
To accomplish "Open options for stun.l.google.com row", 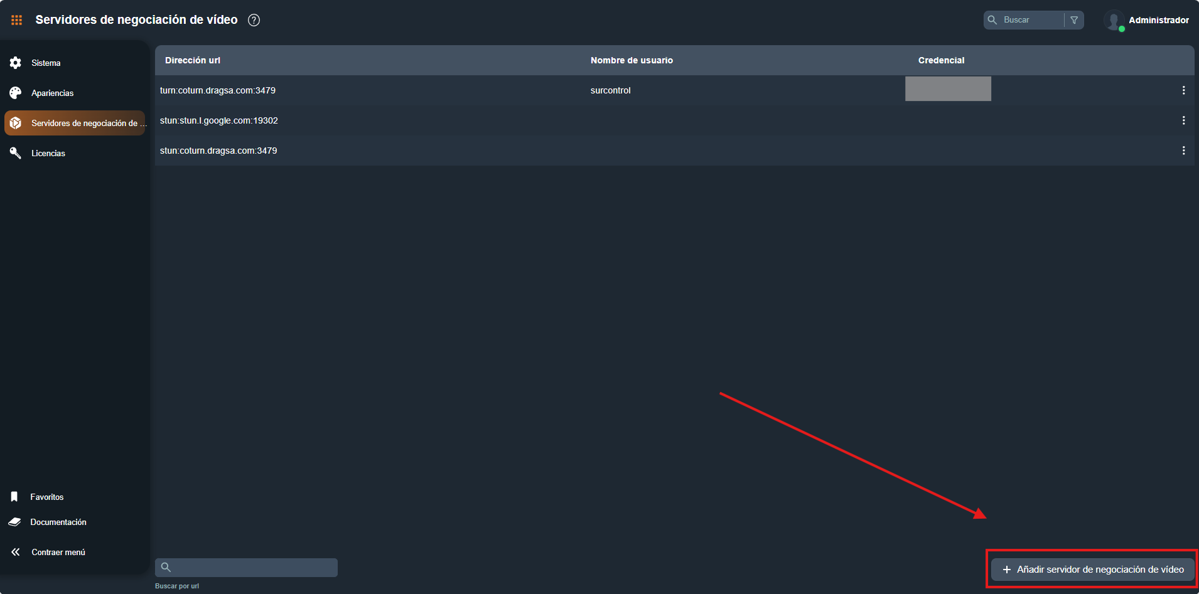I will 1183,120.
